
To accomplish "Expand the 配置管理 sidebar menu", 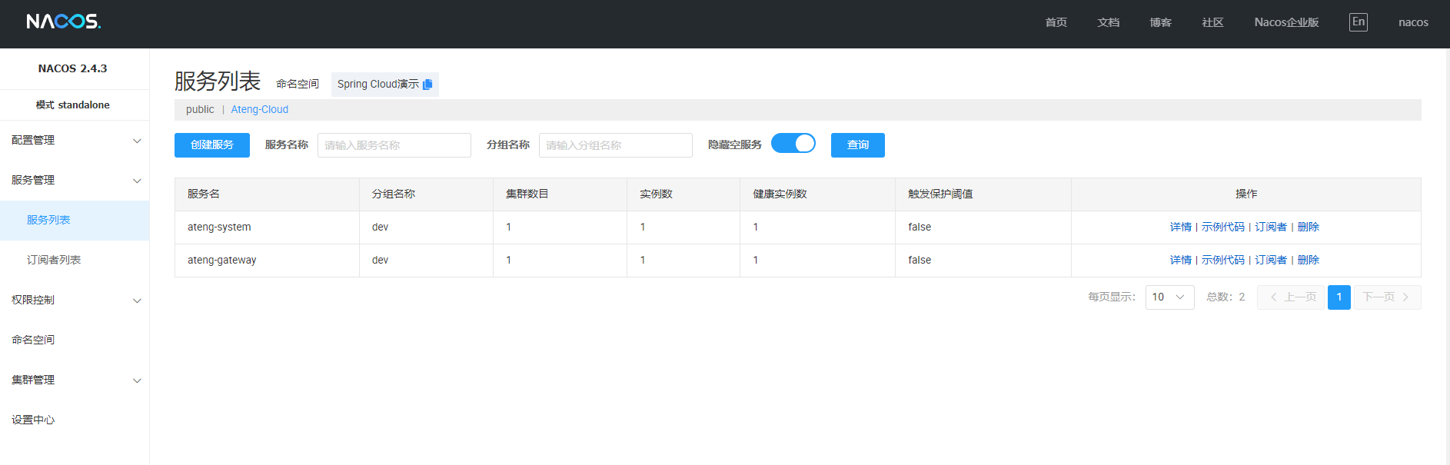I will click(75, 141).
